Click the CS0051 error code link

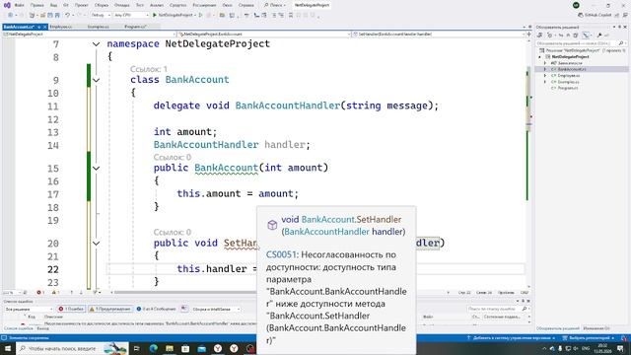[x=281, y=254]
